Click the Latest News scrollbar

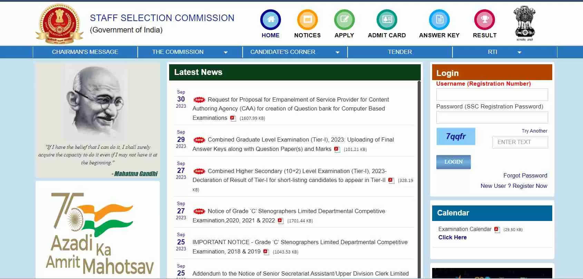pyautogui.click(x=419, y=179)
